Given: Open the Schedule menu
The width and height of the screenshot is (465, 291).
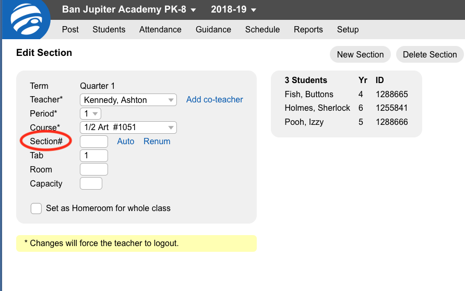Looking at the screenshot, I should coord(263,29).
